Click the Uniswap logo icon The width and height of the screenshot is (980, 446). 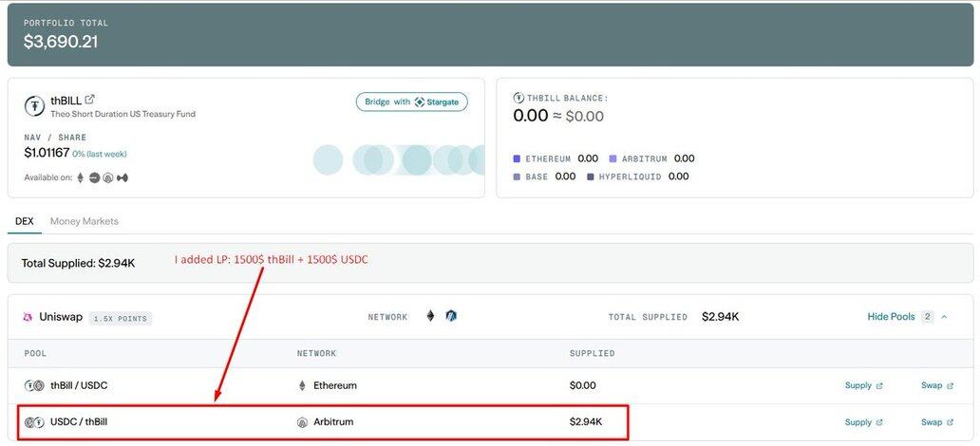pos(28,317)
